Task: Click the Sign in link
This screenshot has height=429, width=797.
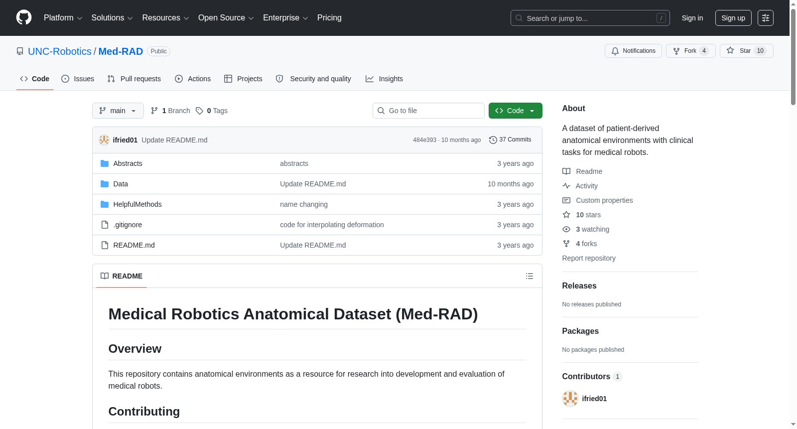Action: (x=692, y=18)
